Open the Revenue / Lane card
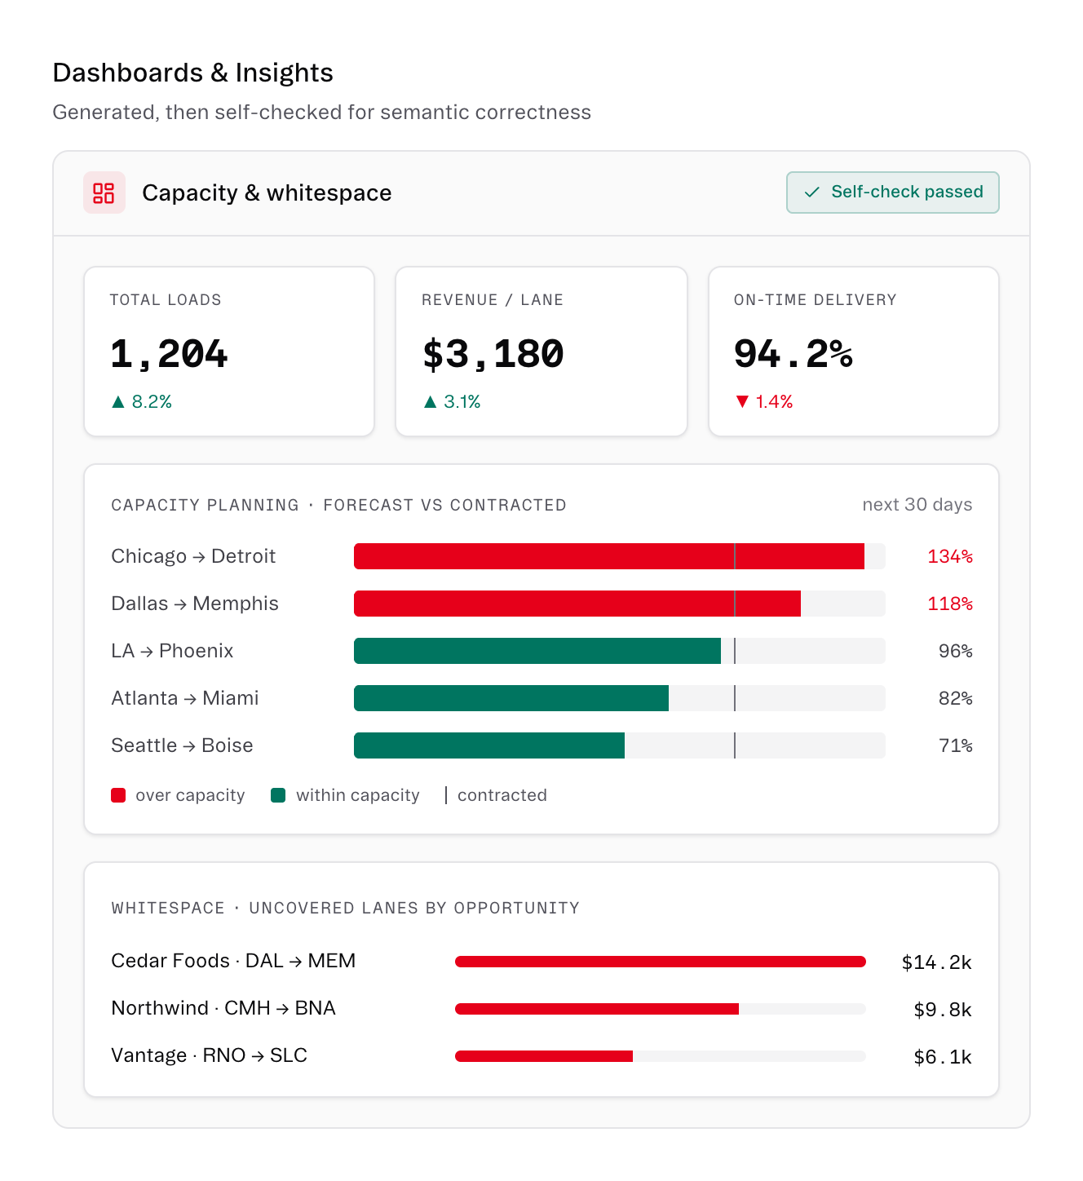 (x=541, y=352)
